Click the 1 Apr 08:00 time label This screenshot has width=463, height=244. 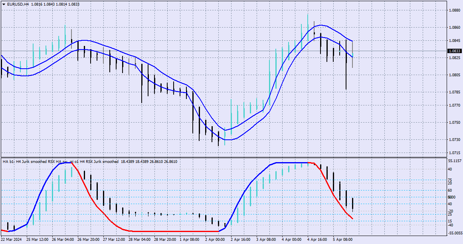190,240
